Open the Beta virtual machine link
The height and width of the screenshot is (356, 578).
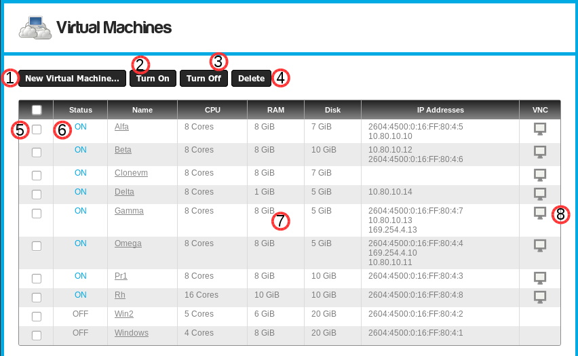(x=123, y=150)
